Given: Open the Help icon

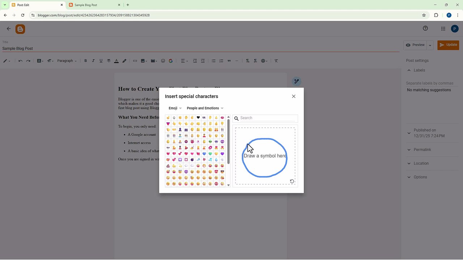Looking at the screenshot, I should coord(425,29).
